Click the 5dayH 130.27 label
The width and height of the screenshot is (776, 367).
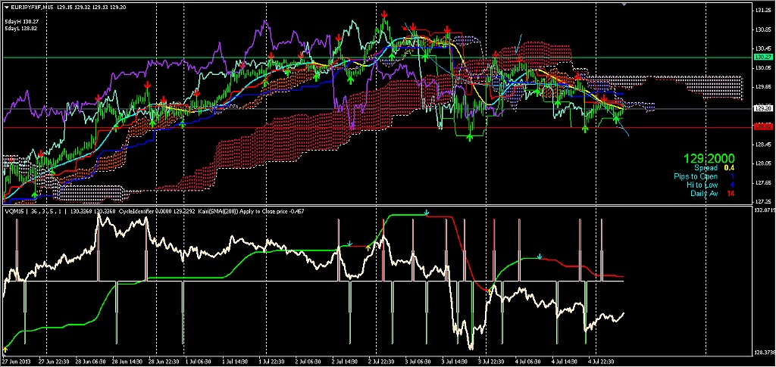(17, 22)
